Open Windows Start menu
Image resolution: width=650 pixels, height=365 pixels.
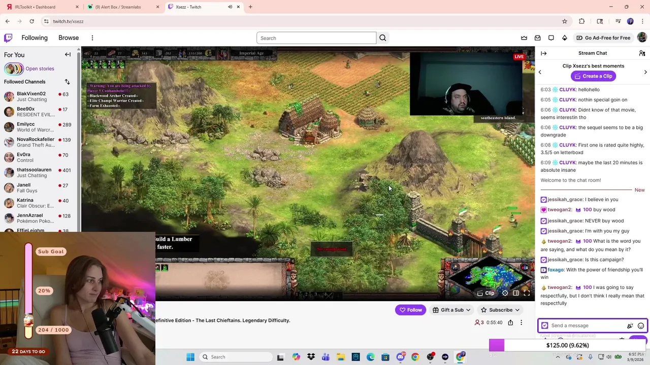point(190,357)
